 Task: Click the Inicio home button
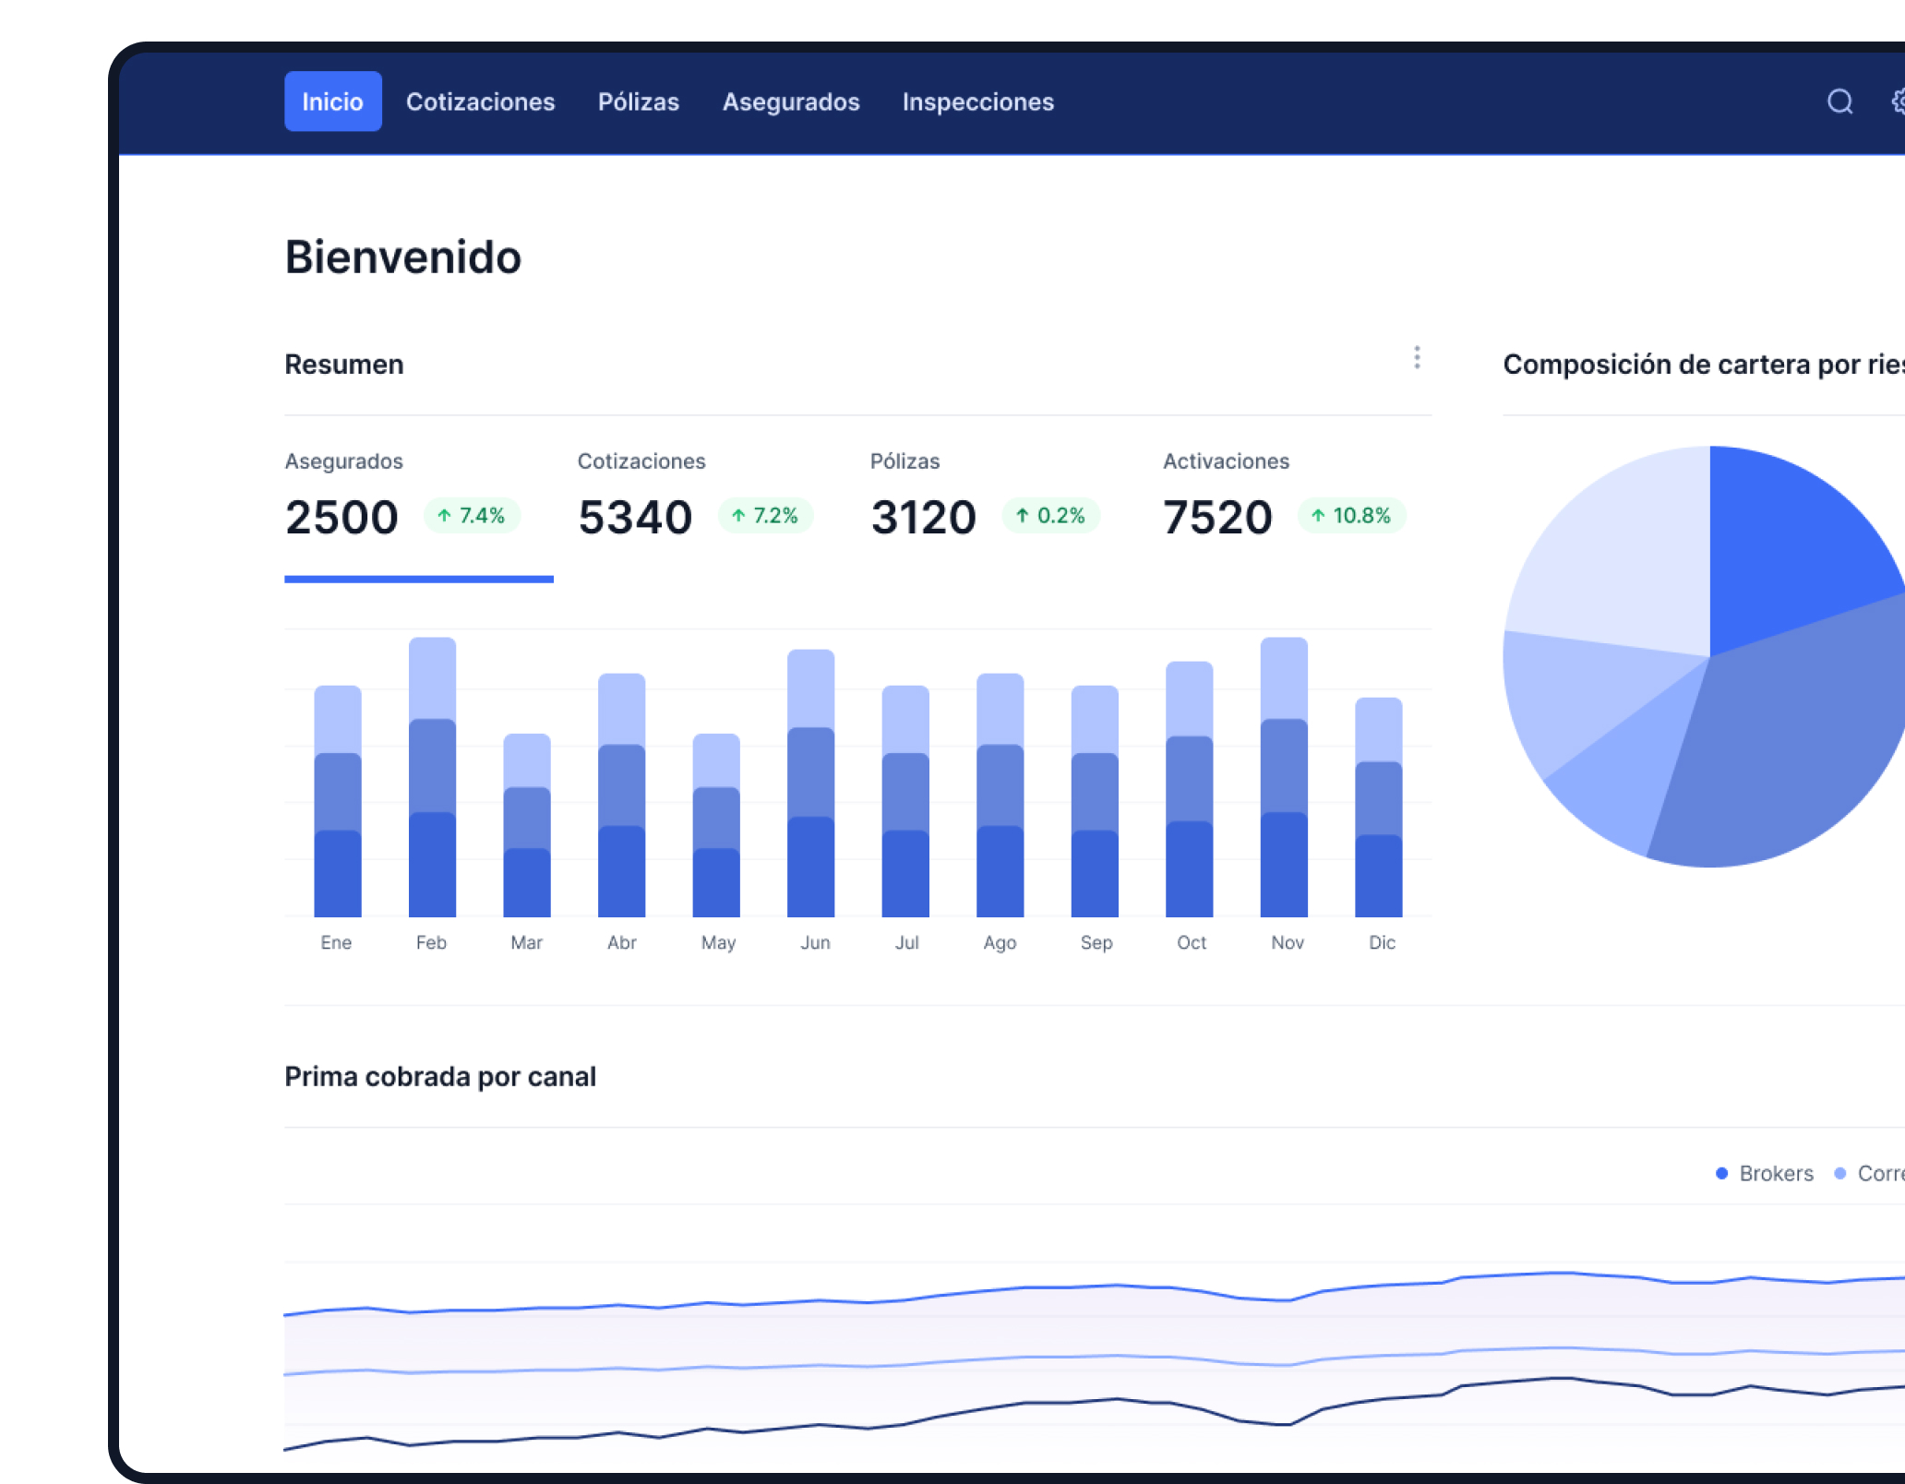pos(332,102)
